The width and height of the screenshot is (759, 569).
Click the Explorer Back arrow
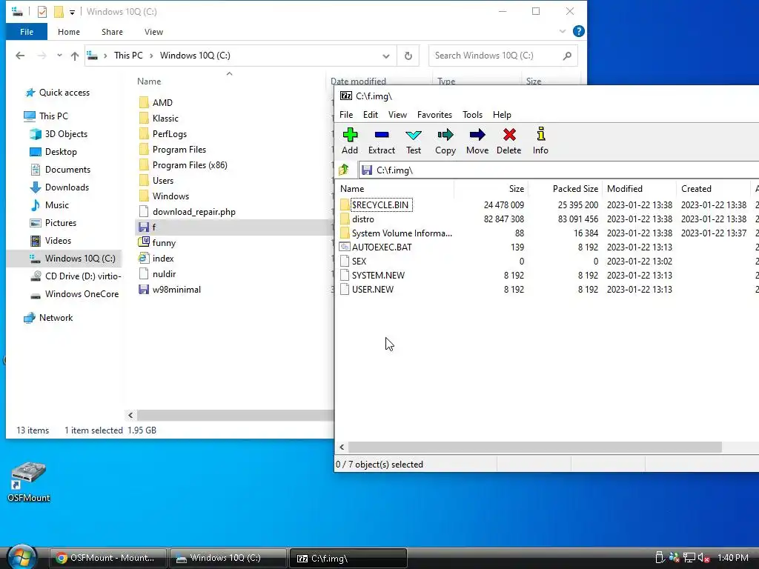(x=20, y=56)
